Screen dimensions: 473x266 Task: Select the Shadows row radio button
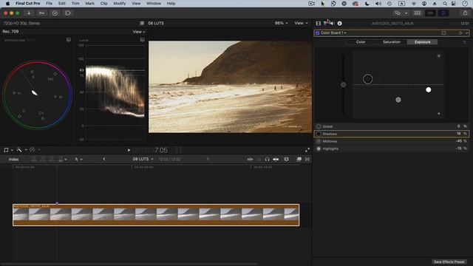(x=319, y=134)
